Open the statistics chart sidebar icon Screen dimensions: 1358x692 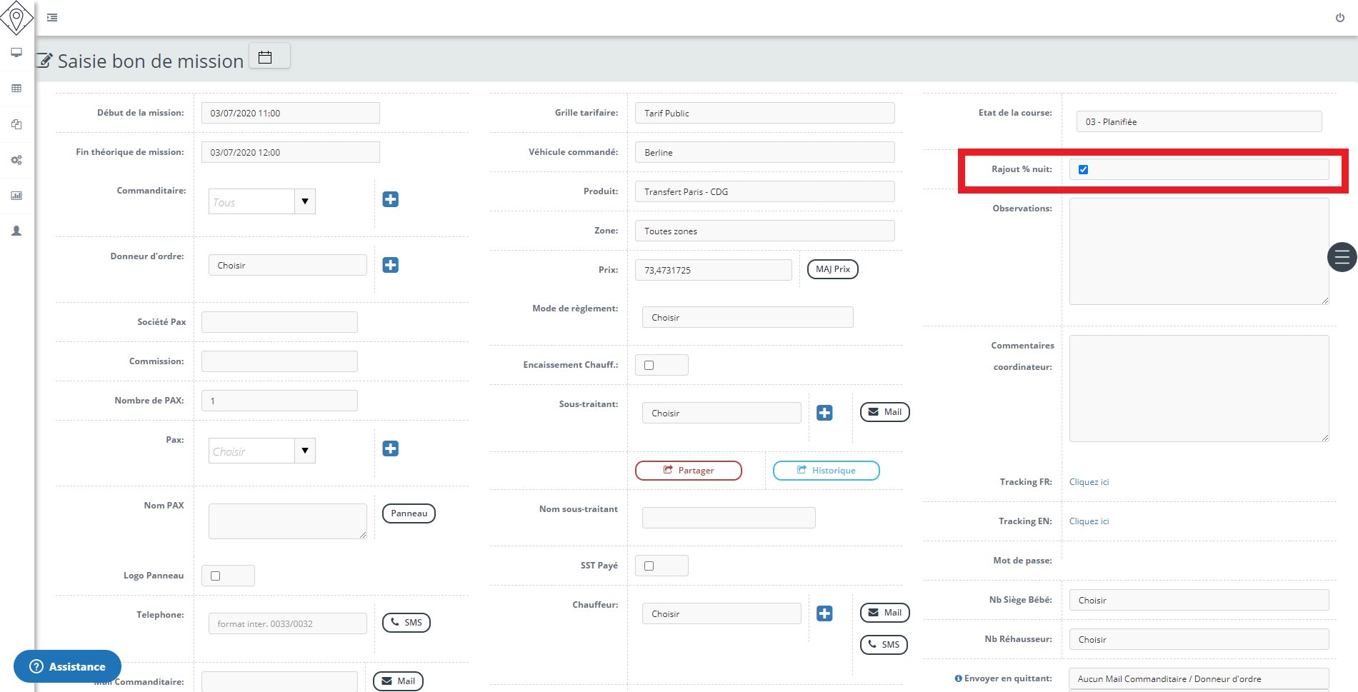pyautogui.click(x=16, y=196)
